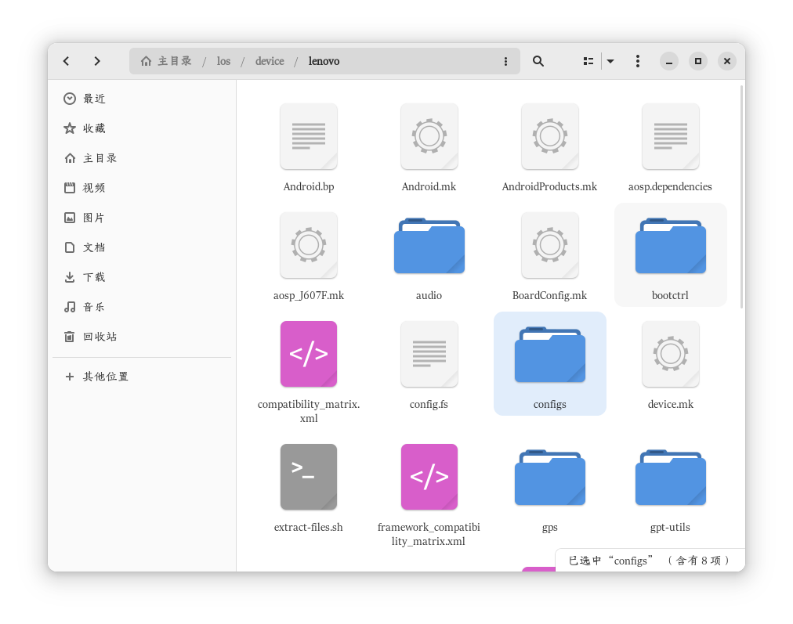Navigate to los in path bar

click(223, 61)
